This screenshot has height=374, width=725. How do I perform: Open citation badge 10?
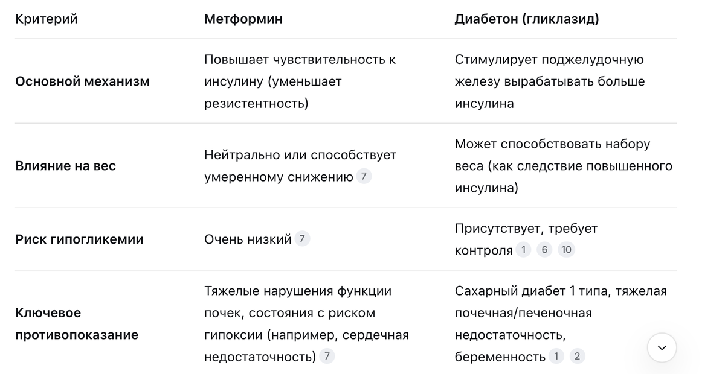(x=566, y=250)
